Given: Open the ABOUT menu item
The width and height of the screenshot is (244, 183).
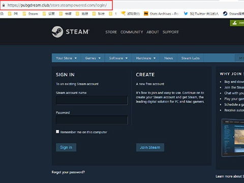Looking at the screenshot, I should pos(152,32).
